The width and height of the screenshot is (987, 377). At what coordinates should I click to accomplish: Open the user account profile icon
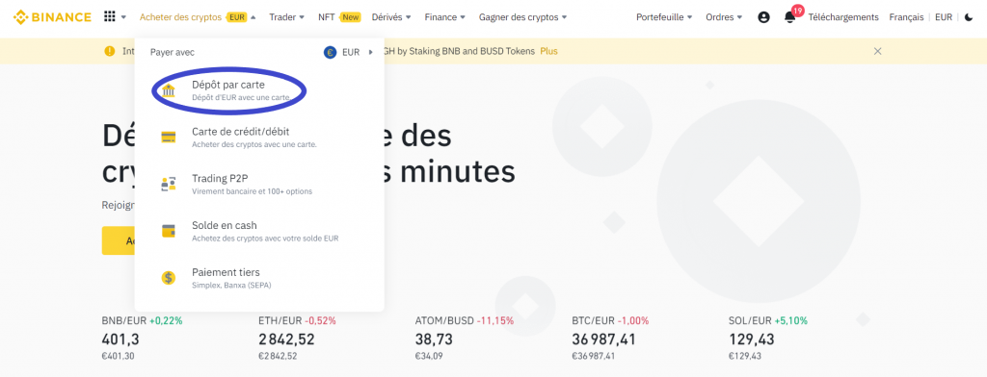point(763,17)
